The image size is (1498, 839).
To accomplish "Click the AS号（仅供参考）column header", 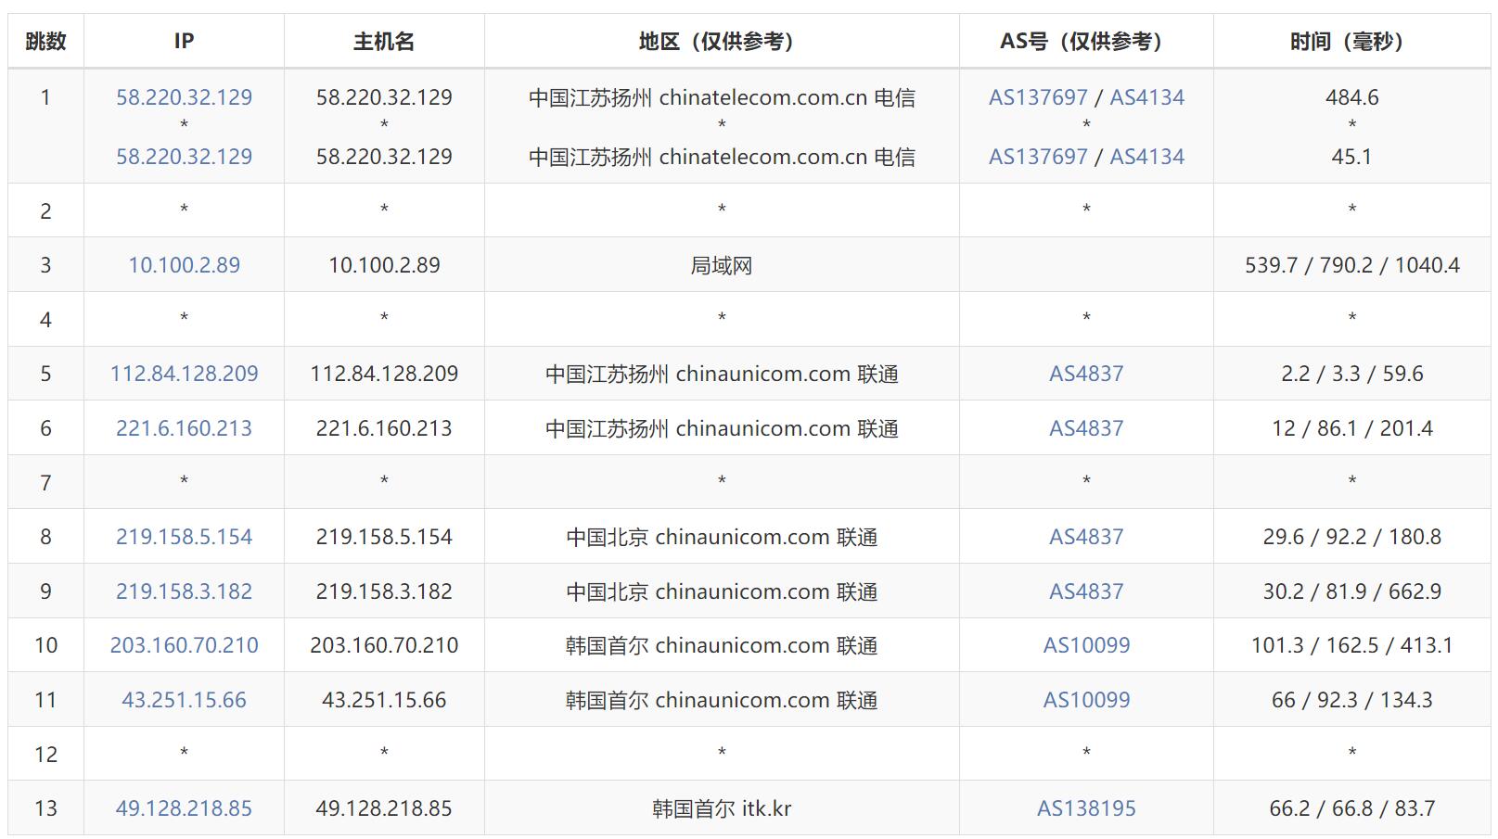I will tap(1086, 41).
